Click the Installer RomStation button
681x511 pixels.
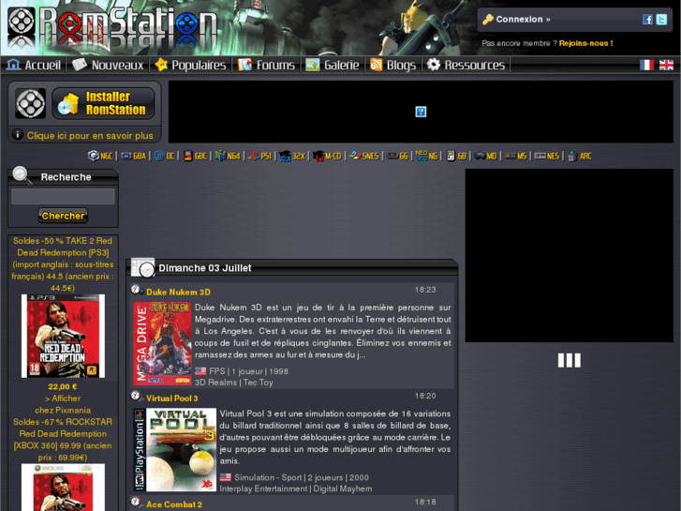103,103
